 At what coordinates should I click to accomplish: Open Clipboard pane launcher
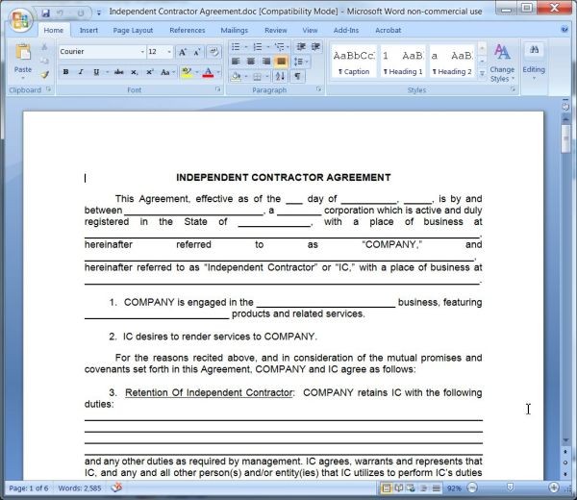[x=49, y=89]
